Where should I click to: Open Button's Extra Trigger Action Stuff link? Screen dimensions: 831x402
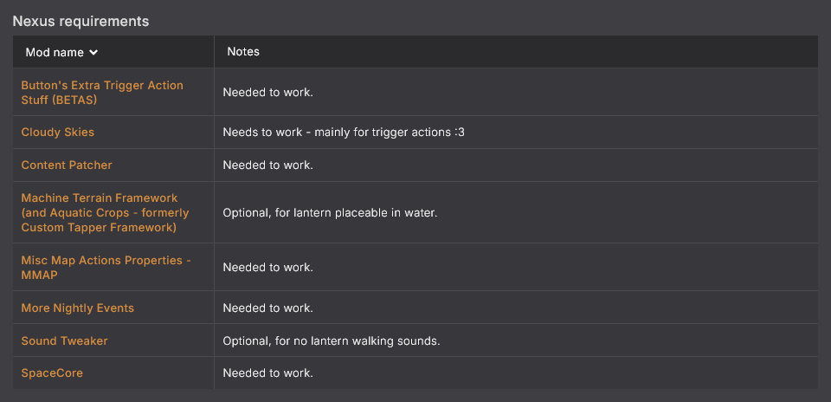click(102, 93)
